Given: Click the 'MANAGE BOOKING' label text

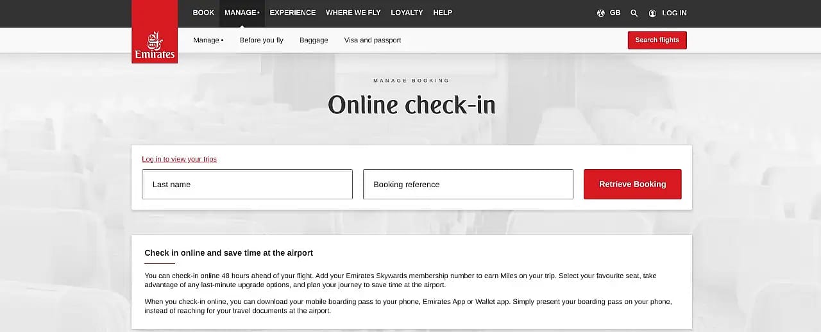Looking at the screenshot, I should point(412,81).
